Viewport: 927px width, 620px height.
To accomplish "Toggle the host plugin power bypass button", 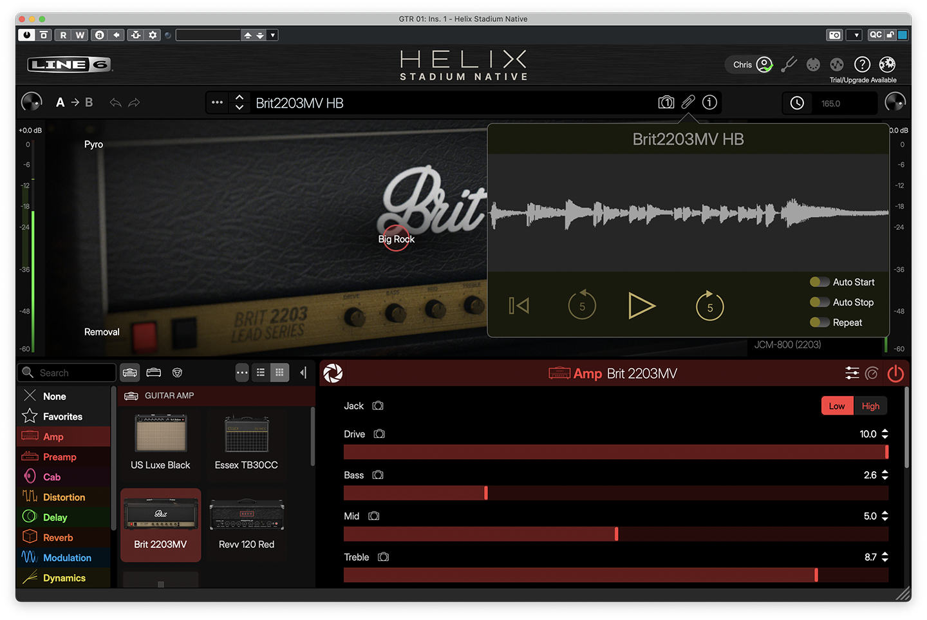I will [x=26, y=35].
